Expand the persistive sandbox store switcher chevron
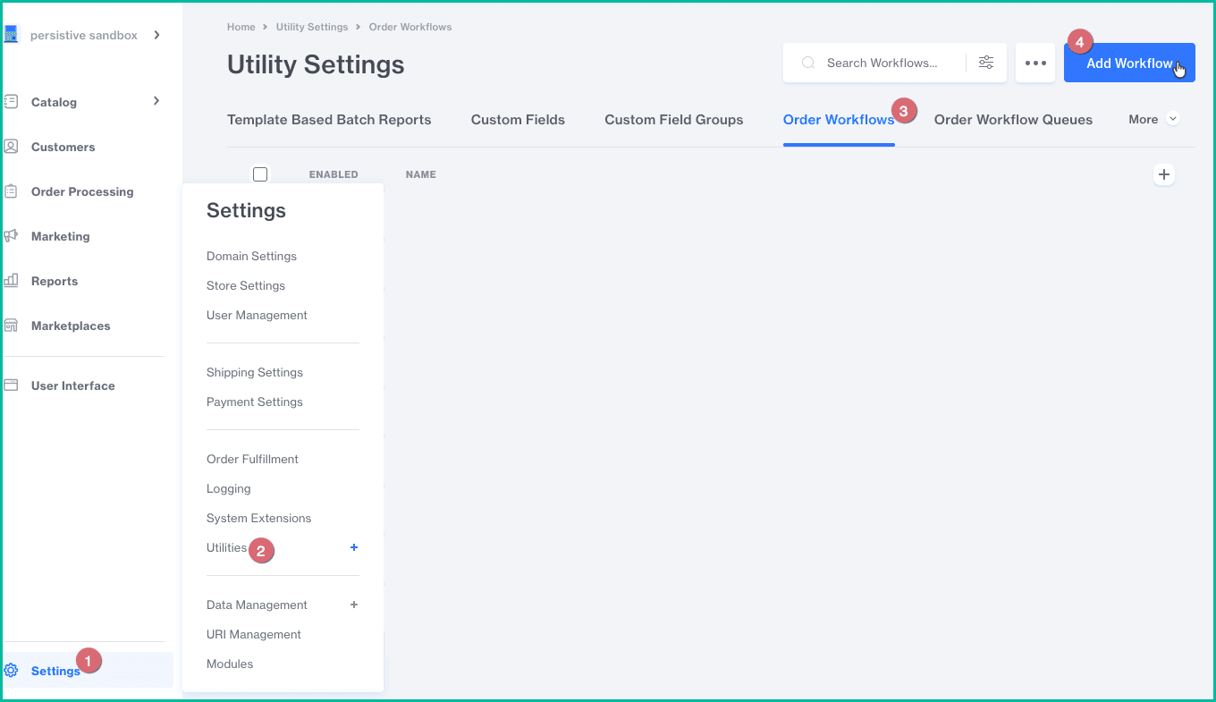This screenshot has height=702, width=1216. [x=156, y=35]
